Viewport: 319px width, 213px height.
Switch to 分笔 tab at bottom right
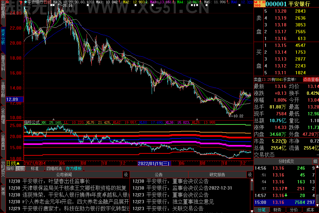click(x=262, y=210)
